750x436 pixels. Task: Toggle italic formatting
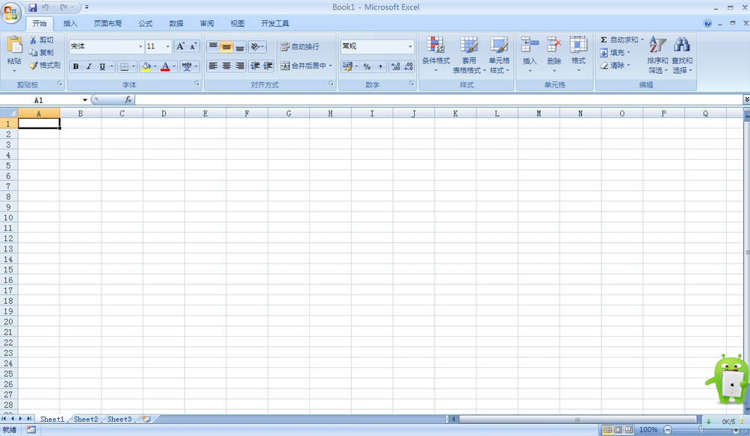pos(89,66)
